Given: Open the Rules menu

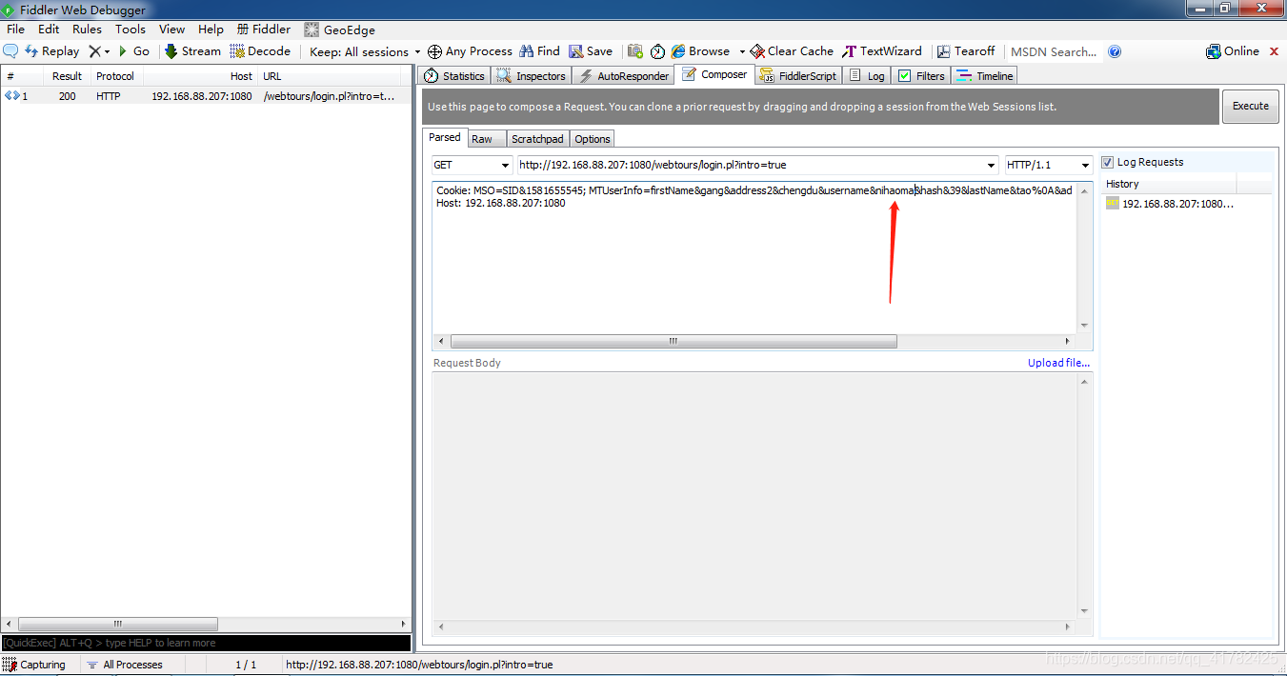Looking at the screenshot, I should point(87,30).
